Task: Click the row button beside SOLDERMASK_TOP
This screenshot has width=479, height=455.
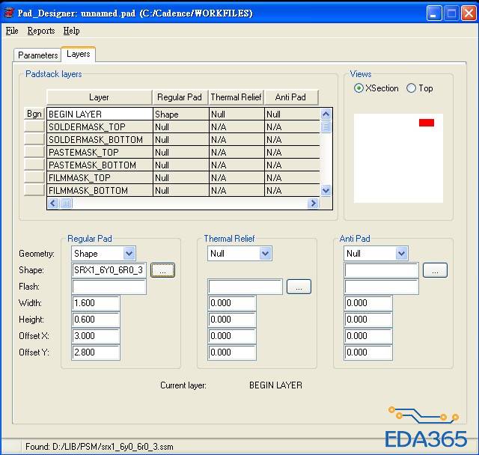Action: tap(34, 126)
